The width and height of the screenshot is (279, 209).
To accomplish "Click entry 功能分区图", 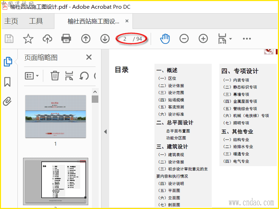I will (x=176, y=138).
